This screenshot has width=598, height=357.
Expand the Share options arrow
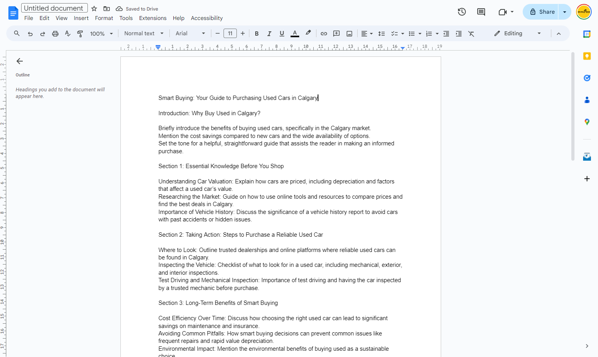(565, 12)
